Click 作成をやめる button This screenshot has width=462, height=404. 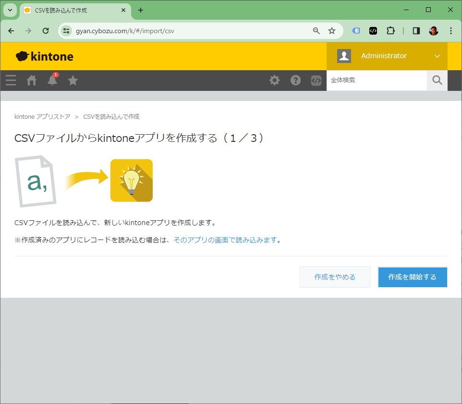335,277
